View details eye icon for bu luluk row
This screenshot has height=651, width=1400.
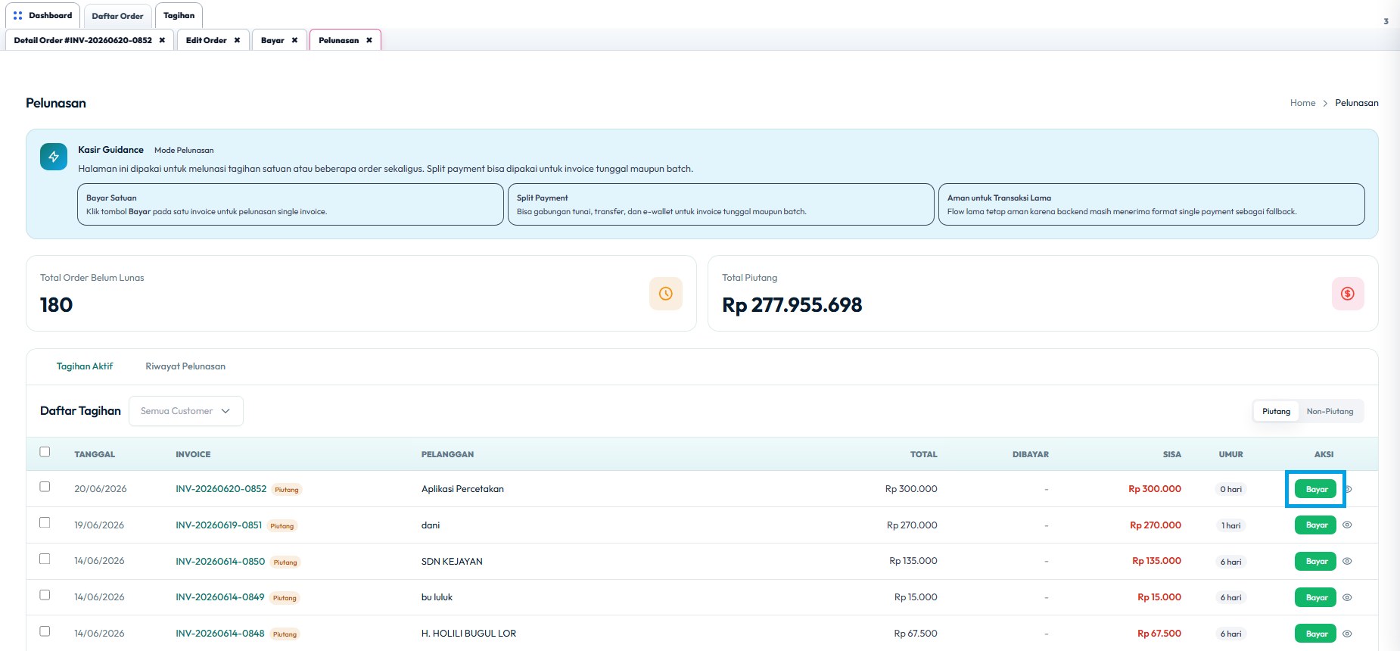pyautogui.click(x=1347, y=597)
